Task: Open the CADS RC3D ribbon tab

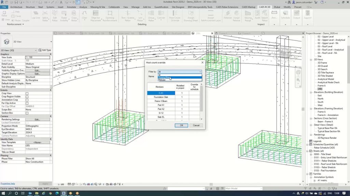Action: point(264,7)
